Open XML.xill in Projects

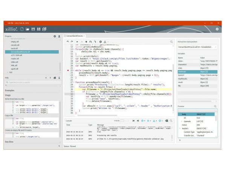pos(14,66)
